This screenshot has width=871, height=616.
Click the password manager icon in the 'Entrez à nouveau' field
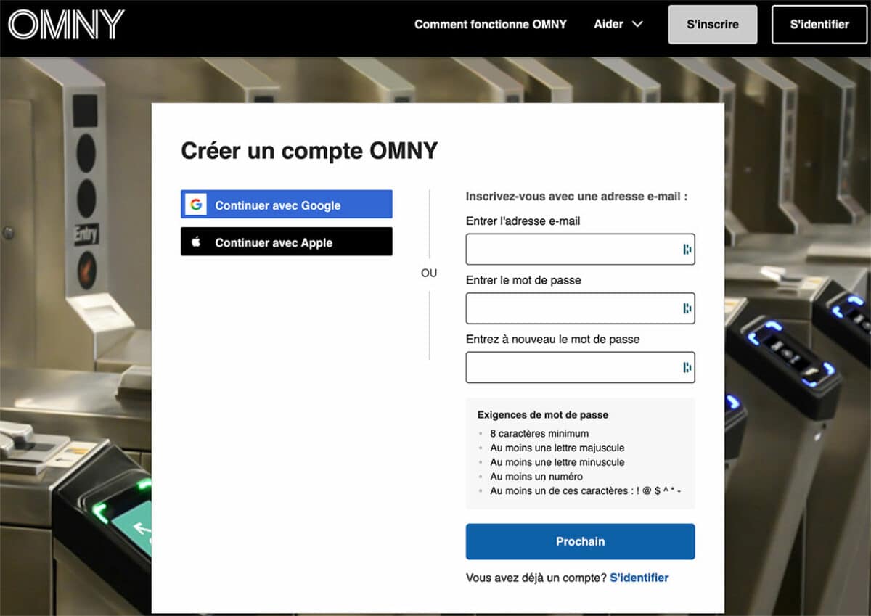click(x=687, y=367)
